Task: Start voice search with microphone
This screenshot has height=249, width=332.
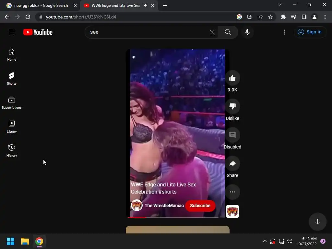Action: click(247, 32)
